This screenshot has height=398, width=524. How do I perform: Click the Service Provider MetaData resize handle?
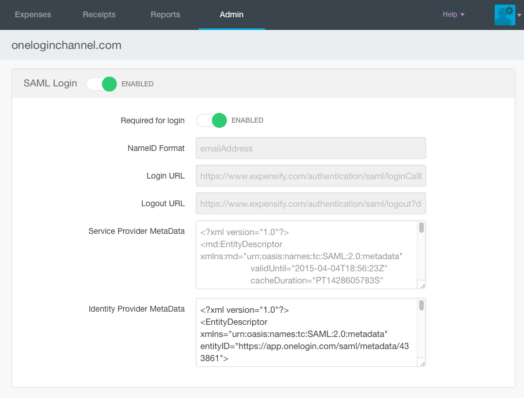click(x=423, y=286)
